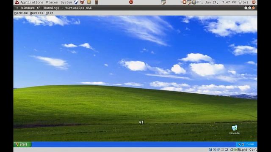Viewport: 271px width, 152px height.
Task: Click the XP taskbar clock showing 7:47 PM
Action: [250, 144]
